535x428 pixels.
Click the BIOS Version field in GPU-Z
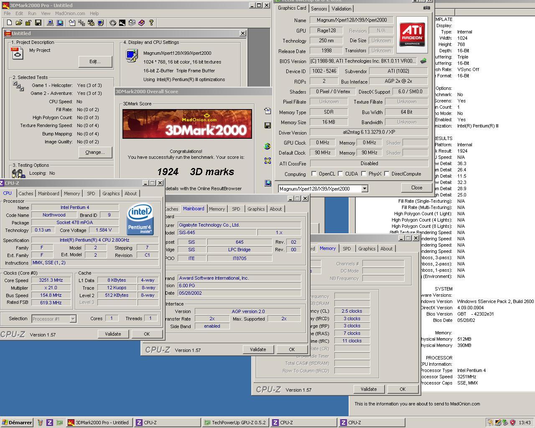pyautogui.click(x=363, y=61)
